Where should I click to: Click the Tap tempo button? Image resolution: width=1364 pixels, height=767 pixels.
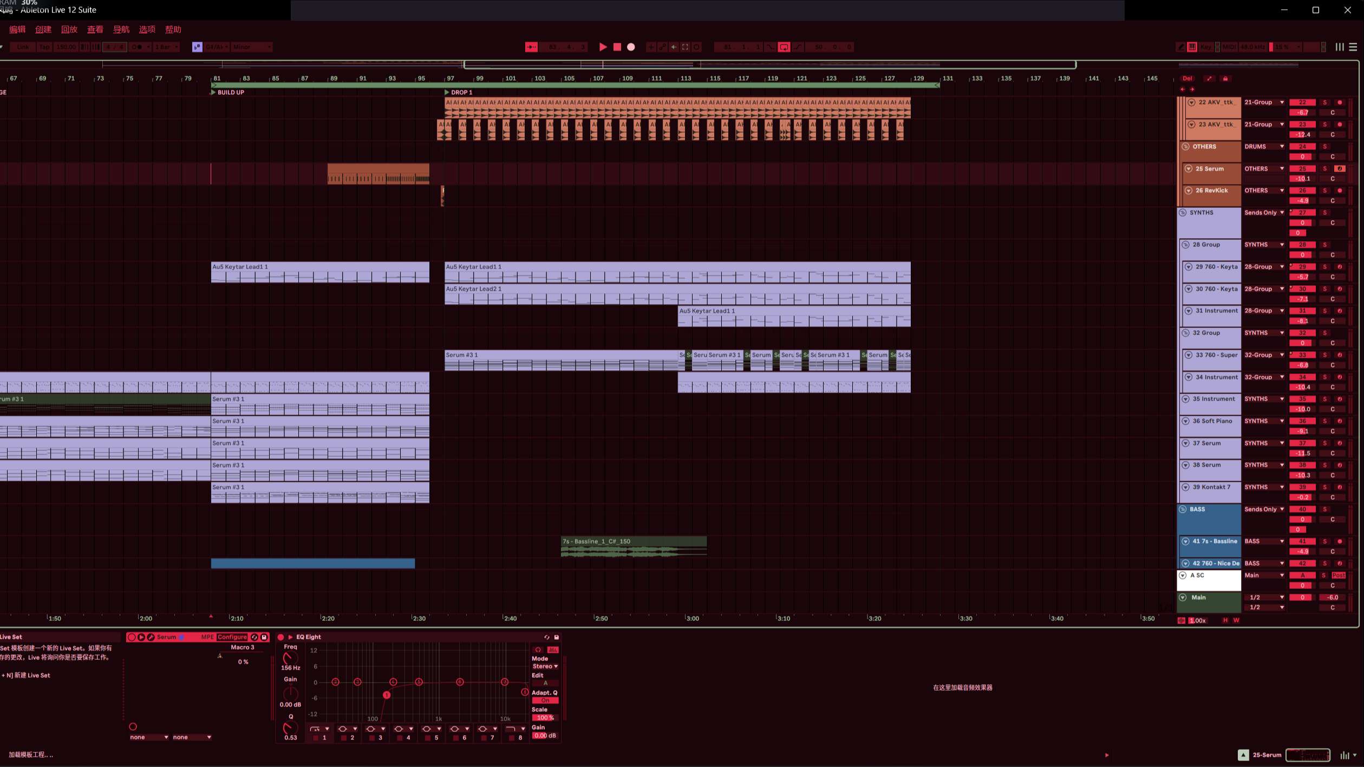44,47
